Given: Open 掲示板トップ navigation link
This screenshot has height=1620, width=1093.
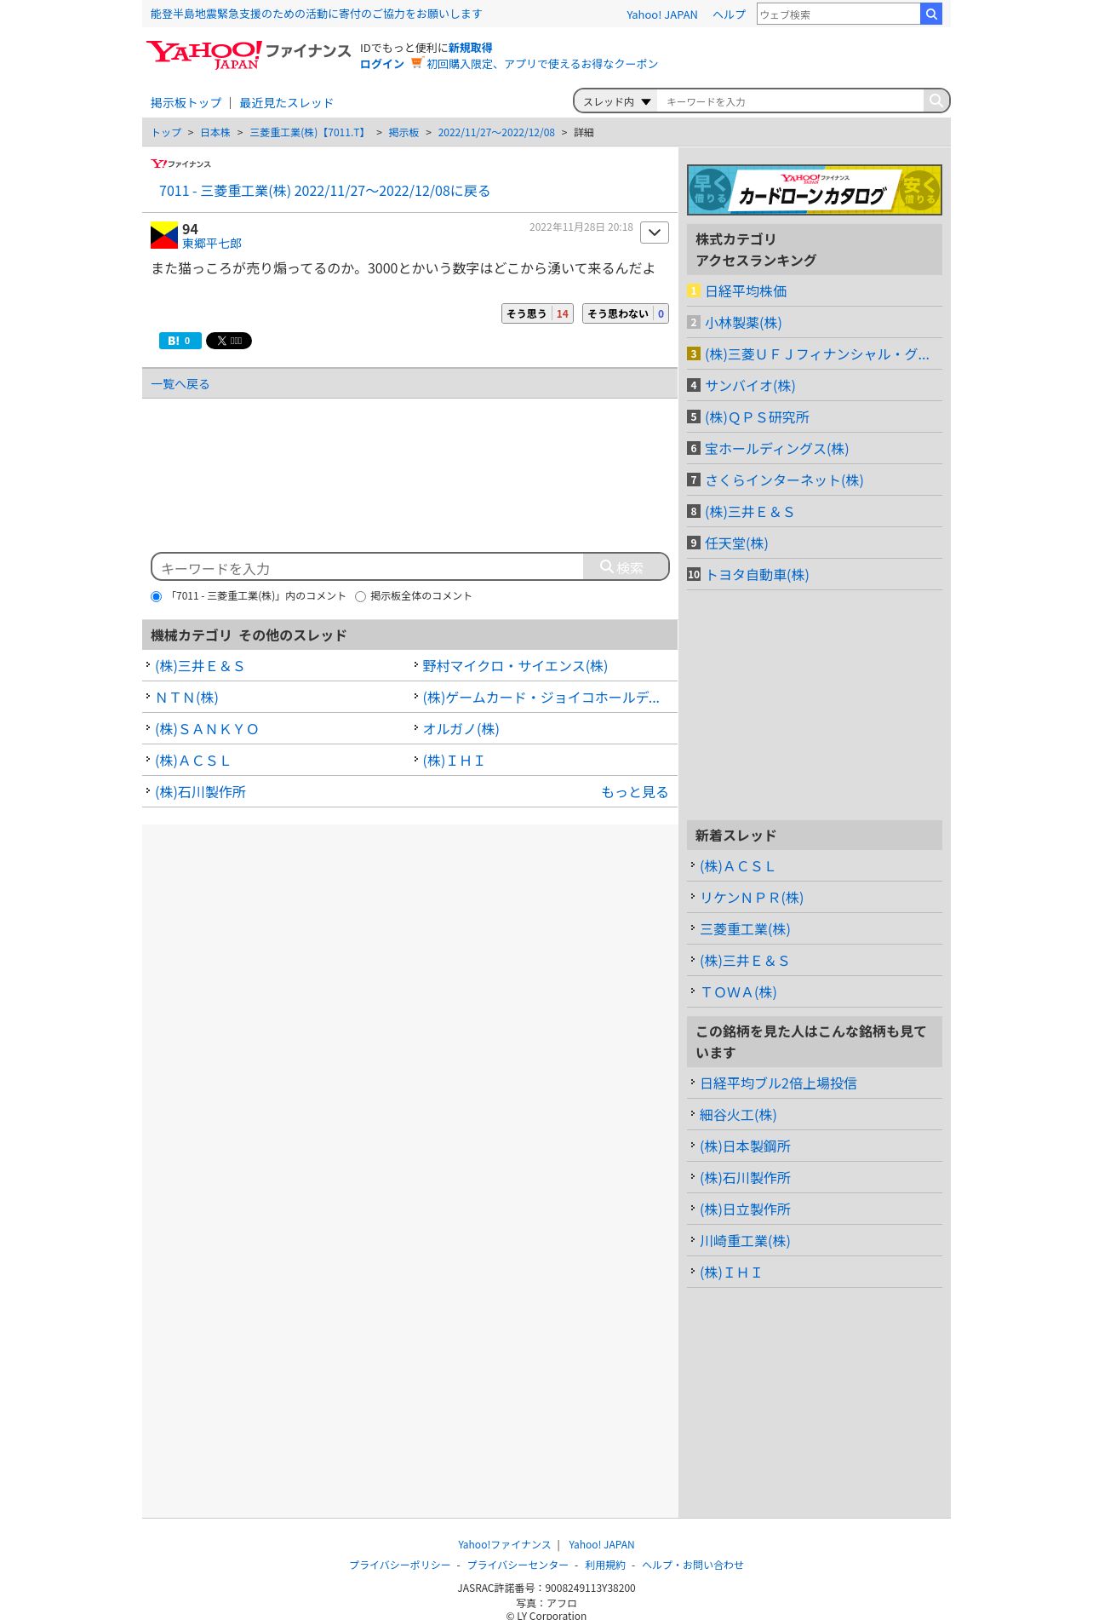Looking at the screenshot, I should tap(186, 103).
